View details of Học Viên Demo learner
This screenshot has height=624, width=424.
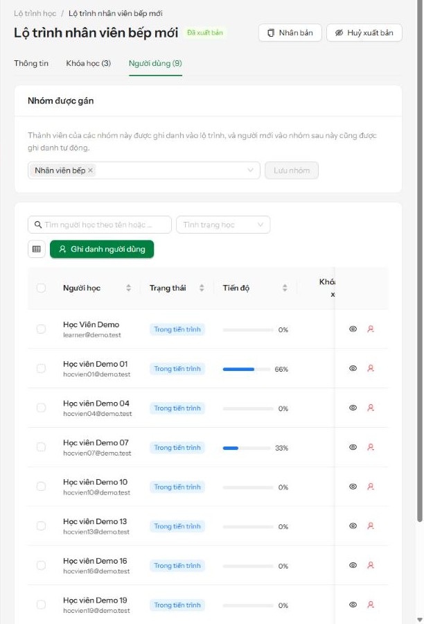tap(353, 329)
